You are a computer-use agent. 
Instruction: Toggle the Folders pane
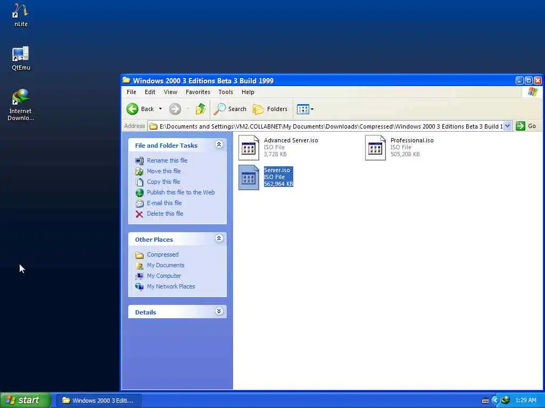click(270, 109)
